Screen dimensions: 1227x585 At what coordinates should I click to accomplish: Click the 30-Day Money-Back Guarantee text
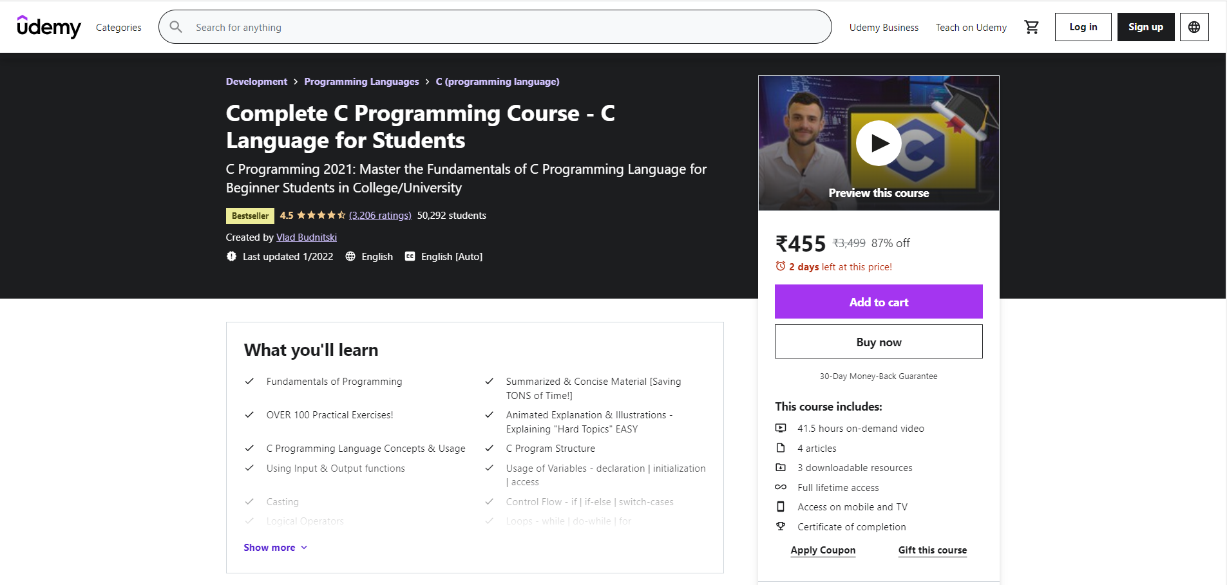point(879,376)
